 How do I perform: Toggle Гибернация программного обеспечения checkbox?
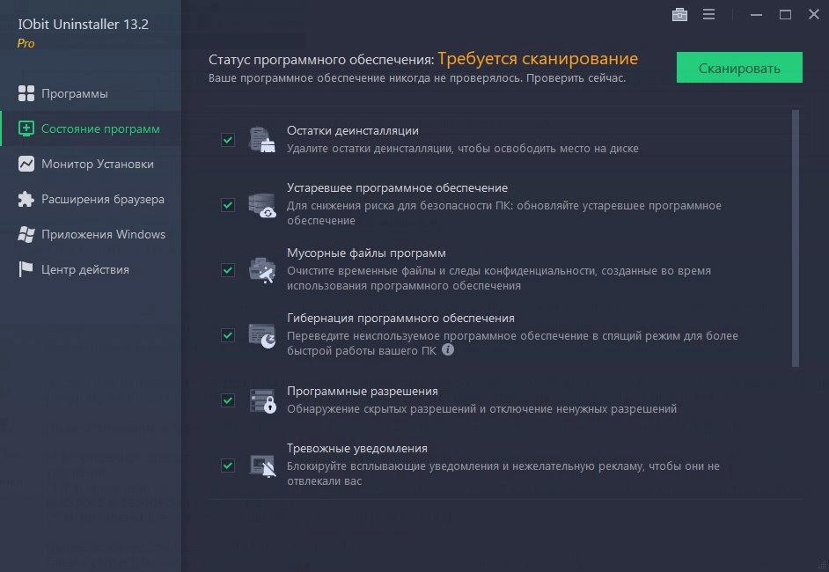[228, 335]
